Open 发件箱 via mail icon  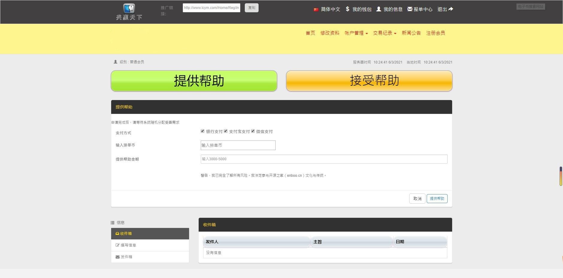pyautogui.click(x=117, y=256)
